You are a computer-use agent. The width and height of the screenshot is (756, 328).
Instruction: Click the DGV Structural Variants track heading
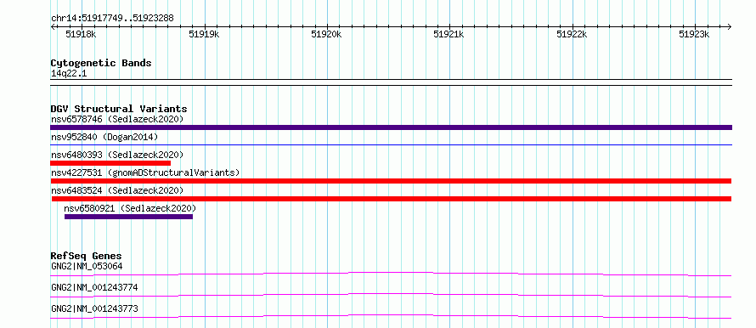click(x=119, y=109)
